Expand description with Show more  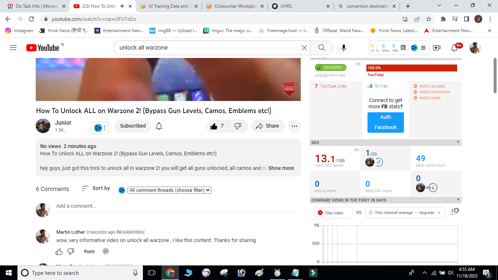tap(281, 168)
